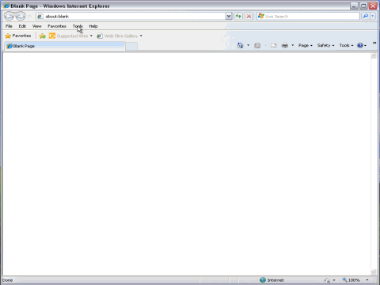380x285 pixels.
Task: Expand the Print dropdown arrow
Action: tap(293, 45)
